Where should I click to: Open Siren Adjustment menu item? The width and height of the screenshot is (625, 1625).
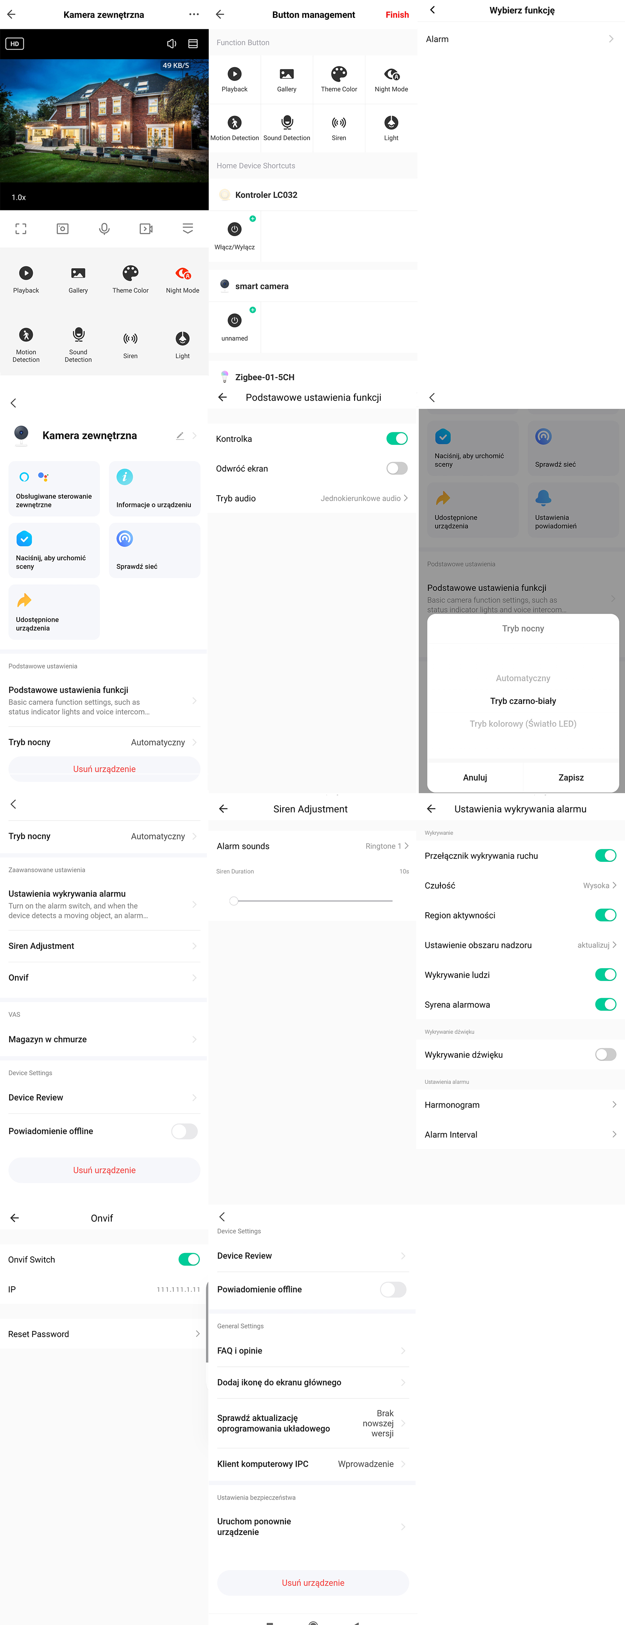point(103,946)
